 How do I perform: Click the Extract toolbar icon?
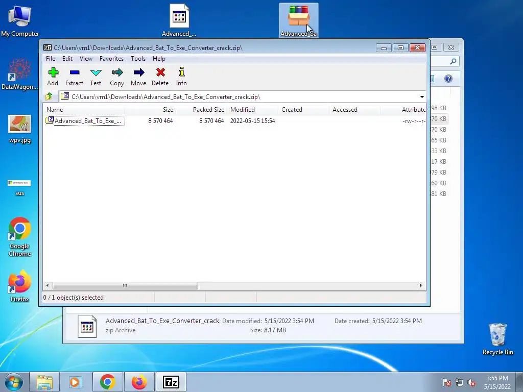point(74,77)
